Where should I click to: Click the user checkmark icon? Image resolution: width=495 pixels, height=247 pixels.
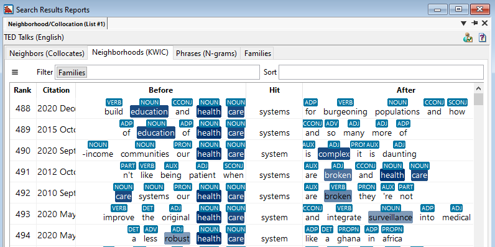[468, 37]
